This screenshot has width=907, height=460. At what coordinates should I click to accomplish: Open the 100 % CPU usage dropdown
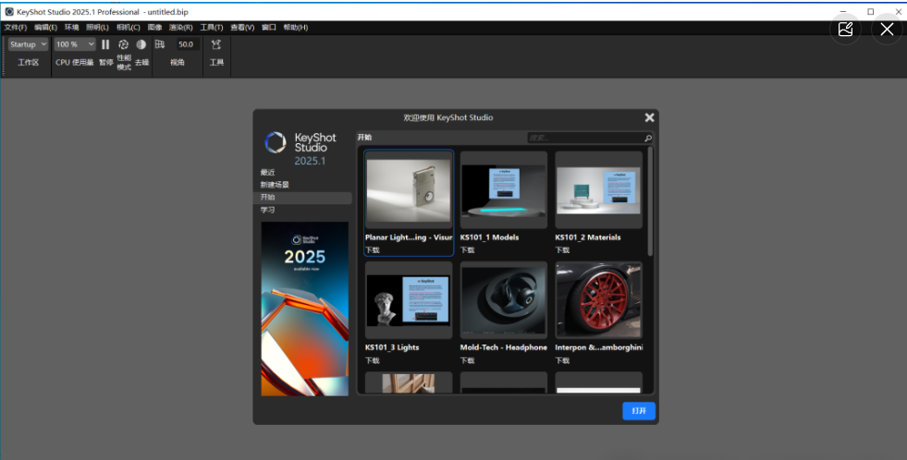(75, 44)
